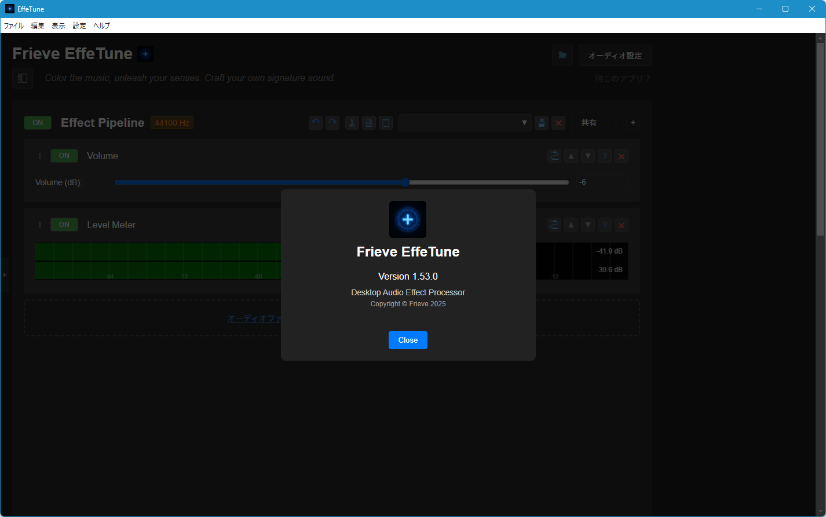826x517 pixels.
Task: Remove the Level Meter effect
Action: (x=622, y=225)
